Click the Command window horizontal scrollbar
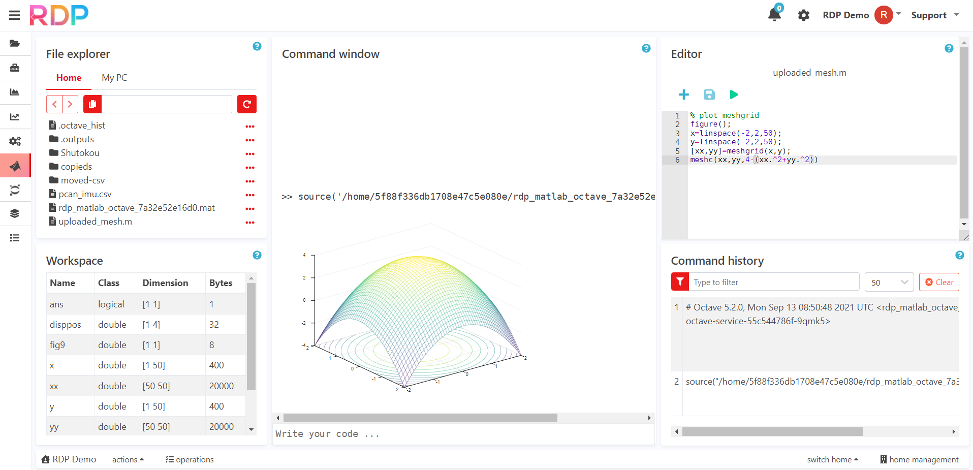The width and height of the screenshot is (973, 470). pyautogui.click(x=420, y=418)
